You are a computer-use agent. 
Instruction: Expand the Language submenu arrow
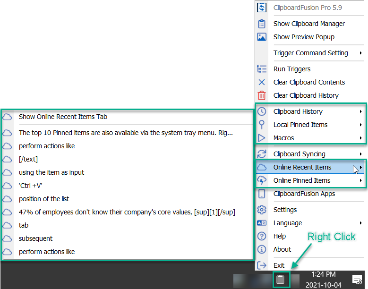361,223
